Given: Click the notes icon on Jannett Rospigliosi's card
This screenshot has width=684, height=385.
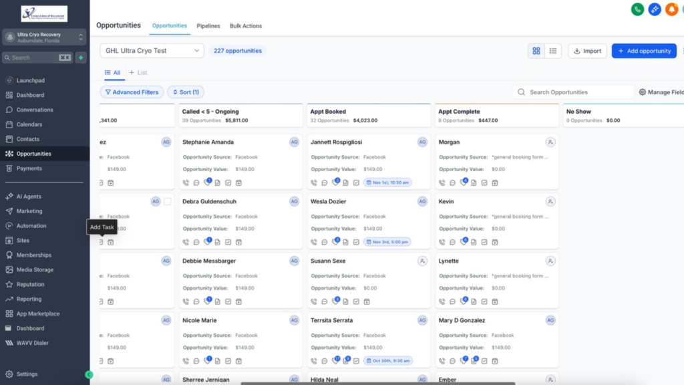Looking at the screenshot, I should pos(345,182).
